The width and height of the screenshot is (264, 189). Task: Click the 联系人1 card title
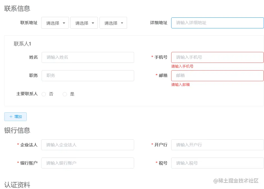click(x=22, y=44)
